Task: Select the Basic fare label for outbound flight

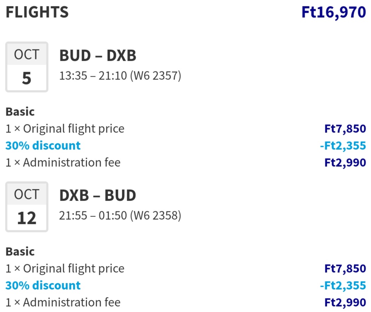Action: [20, 112]
